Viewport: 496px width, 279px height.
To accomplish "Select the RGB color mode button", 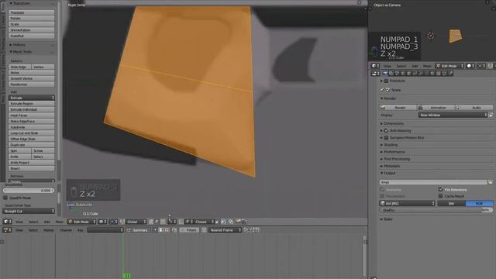I will pos(479,203).
